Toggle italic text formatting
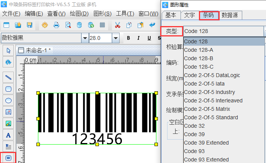The image size is (266, 163). pos(138,38)
